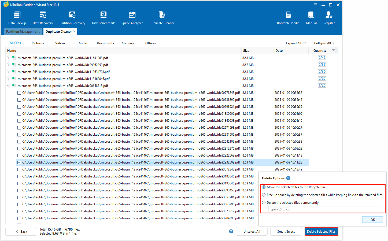Image resolution: width=388 pixels, height=241 pixels.
Task: Switch to the Pictures tab
Action: point(38,43)
